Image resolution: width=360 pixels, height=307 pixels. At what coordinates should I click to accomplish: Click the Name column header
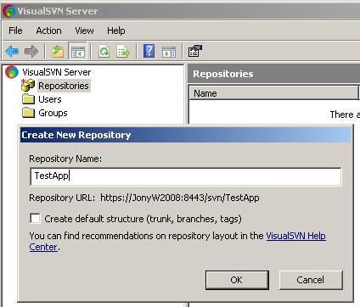point(273,93)
